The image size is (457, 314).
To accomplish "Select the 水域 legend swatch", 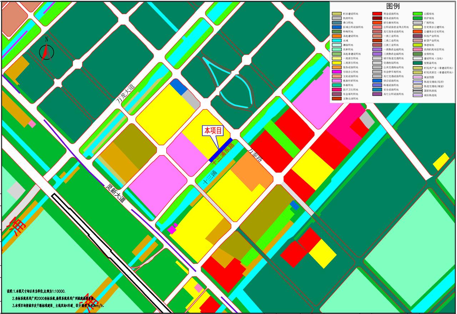I will point(337,41).
